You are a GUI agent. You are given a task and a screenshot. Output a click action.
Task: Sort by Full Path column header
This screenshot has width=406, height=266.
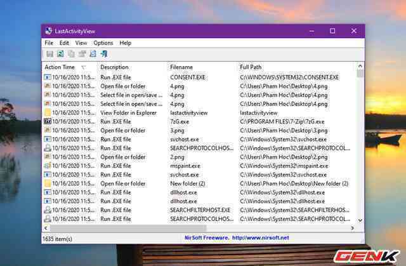pyautogui.click(x=296, y=67)
